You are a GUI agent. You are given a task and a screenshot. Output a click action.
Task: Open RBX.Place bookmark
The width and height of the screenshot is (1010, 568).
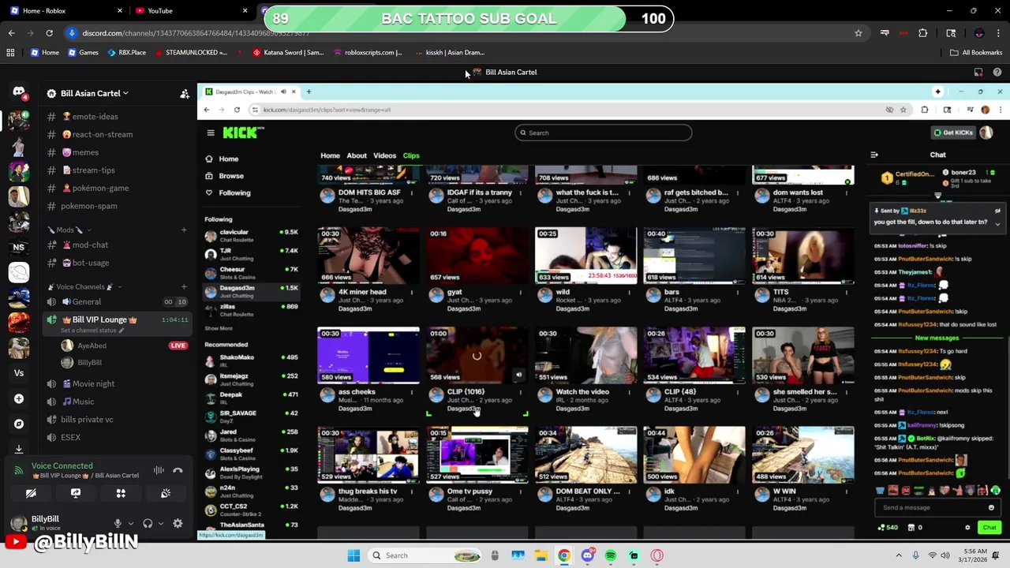(126, 52)
